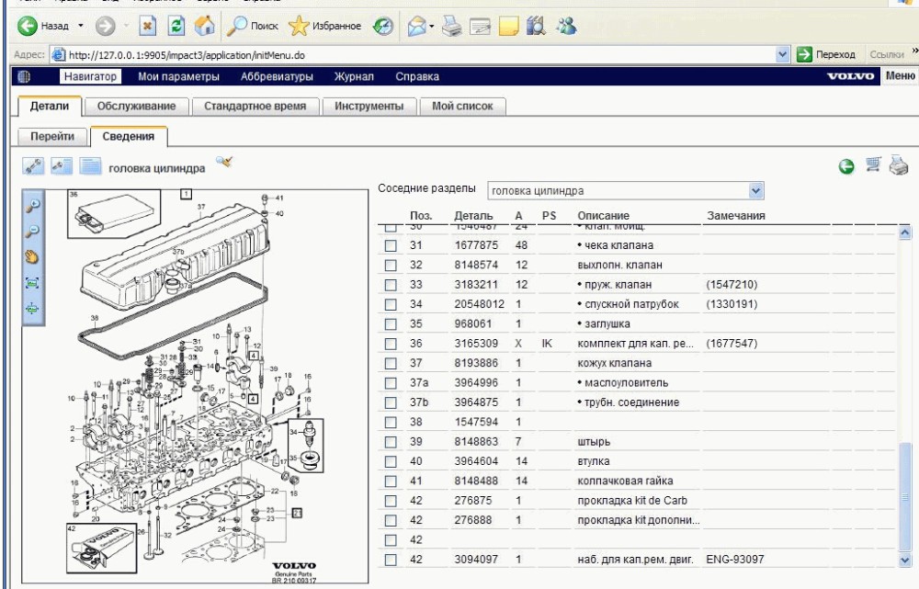Click the first wrench icon beside головка цилиндра
The height and width of the screenshot is (589, 919).
coord(33,166)
